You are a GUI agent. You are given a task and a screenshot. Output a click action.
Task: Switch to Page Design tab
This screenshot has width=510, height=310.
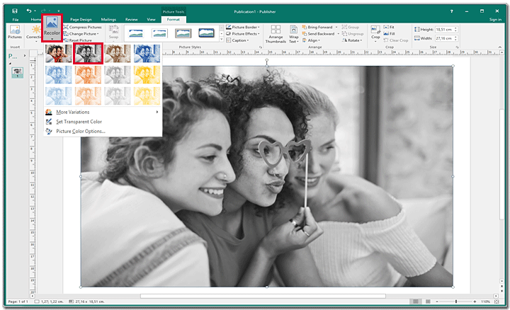(x=81, y=20)
